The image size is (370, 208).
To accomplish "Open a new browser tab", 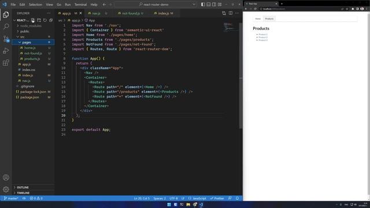I will 282,4.
